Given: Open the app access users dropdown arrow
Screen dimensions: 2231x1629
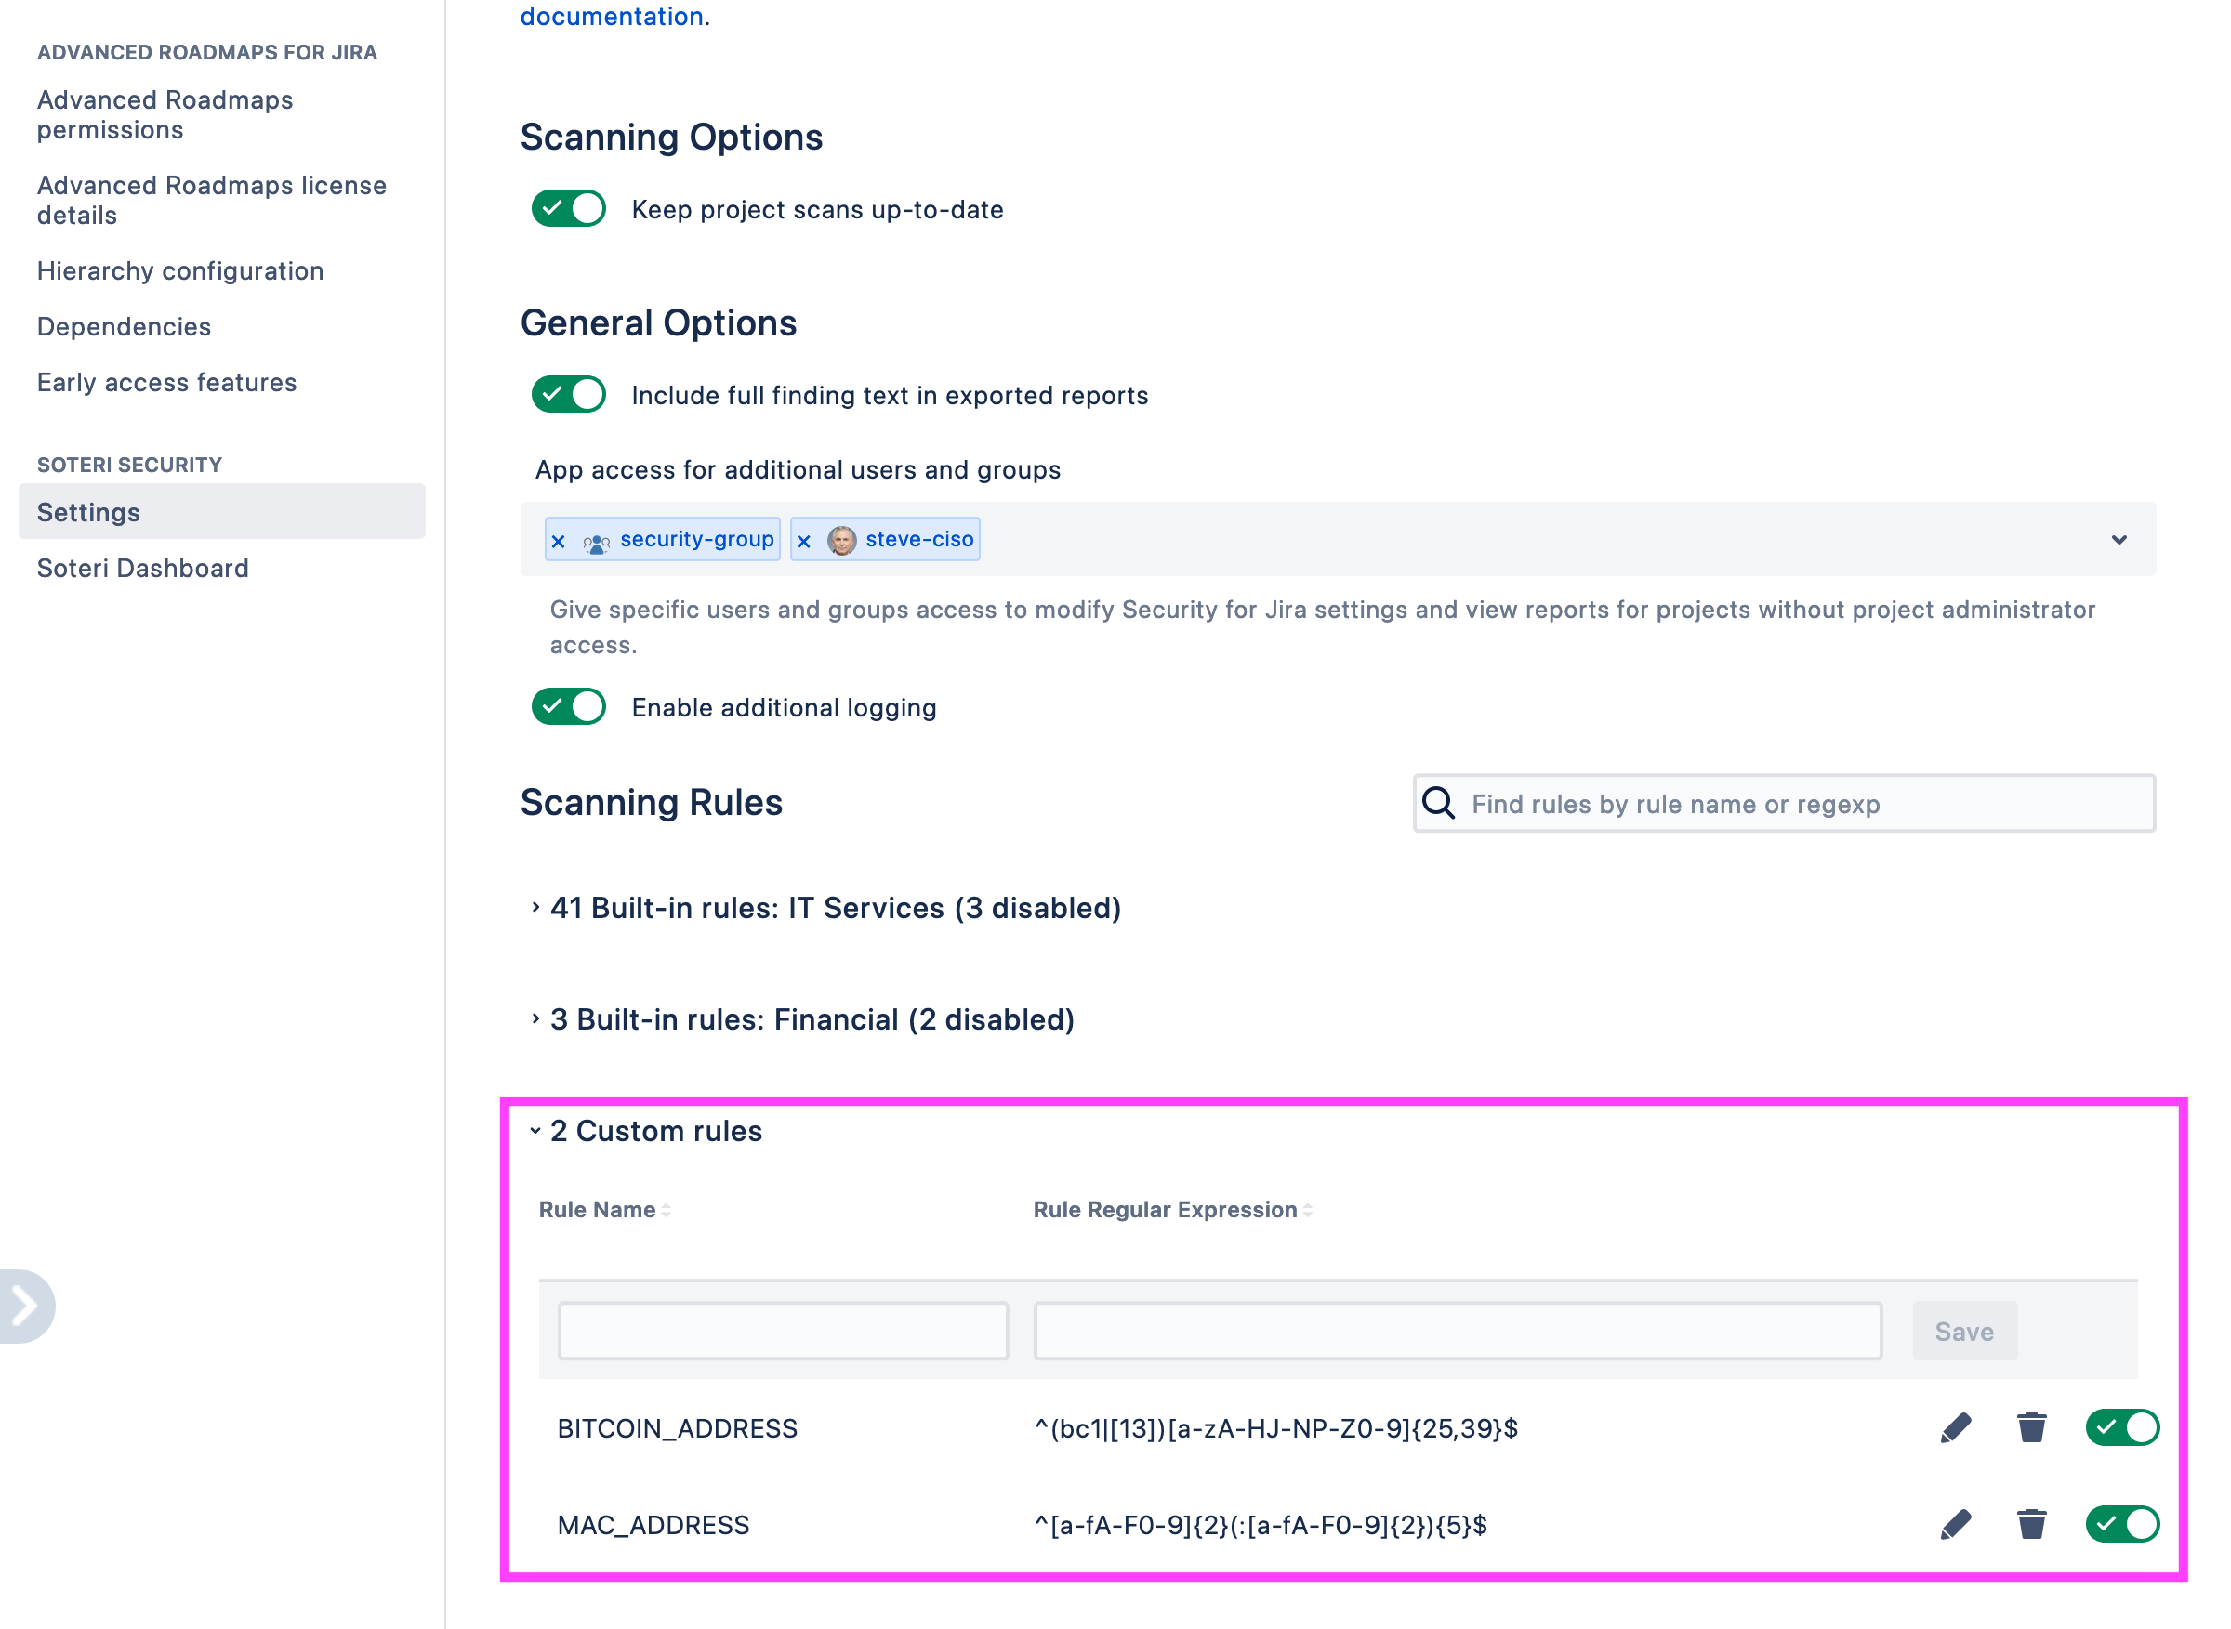Looking at the screenshot, I should [x=2119, y=539].
